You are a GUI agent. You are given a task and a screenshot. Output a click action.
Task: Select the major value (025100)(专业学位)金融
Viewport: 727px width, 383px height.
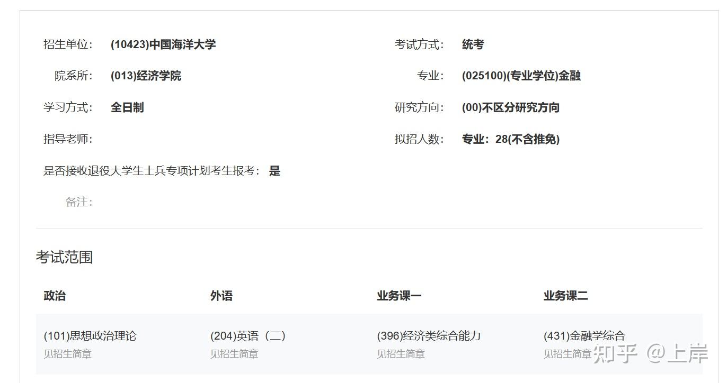[521, 76]
